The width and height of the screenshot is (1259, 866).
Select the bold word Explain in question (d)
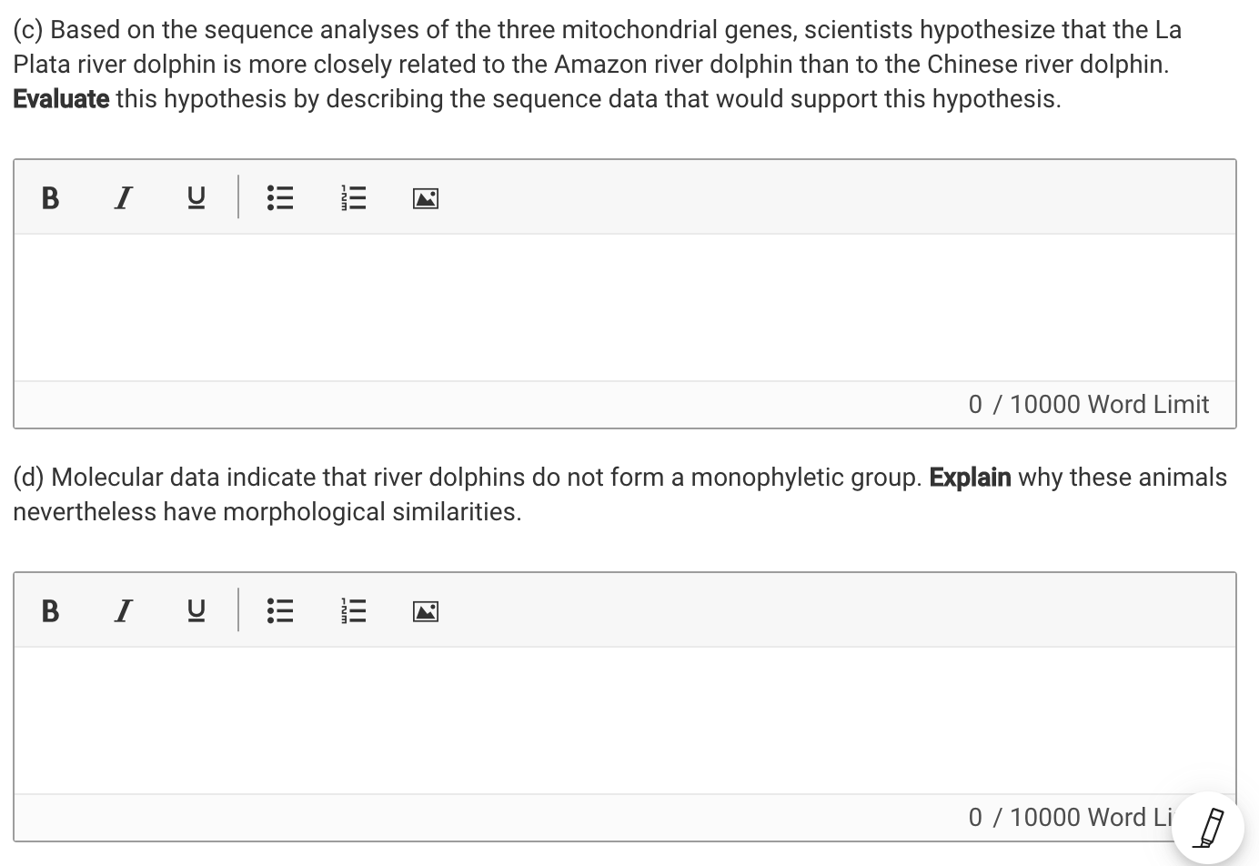[x=970, y=477]
